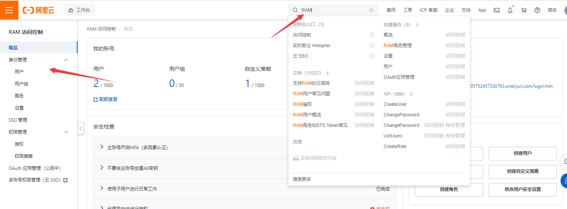Screen dimensions: 567x209
Task: Choose quick action OAuth应用管理
Action: (399, 77)
